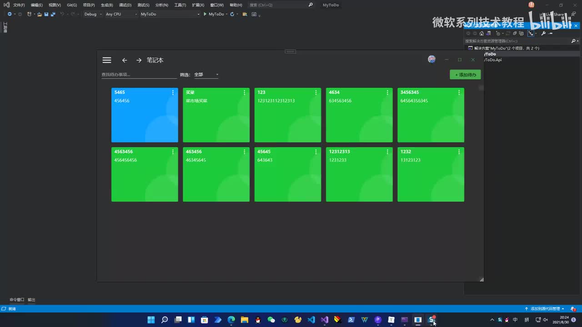Viewport: 582px width, 327px height.
Task: Show hidden icons in the system tray
Action: point(492,320)
